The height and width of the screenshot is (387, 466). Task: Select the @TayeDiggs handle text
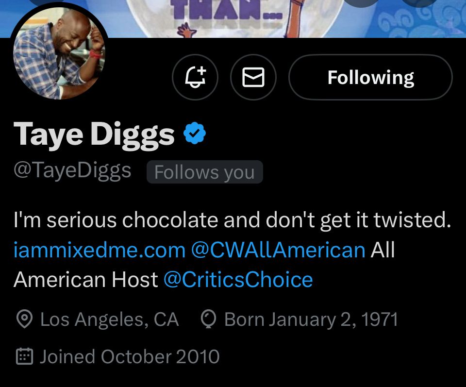tap(72, 169)
